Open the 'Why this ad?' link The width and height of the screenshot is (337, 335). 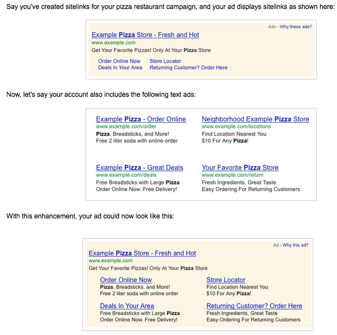pos(295,245)
